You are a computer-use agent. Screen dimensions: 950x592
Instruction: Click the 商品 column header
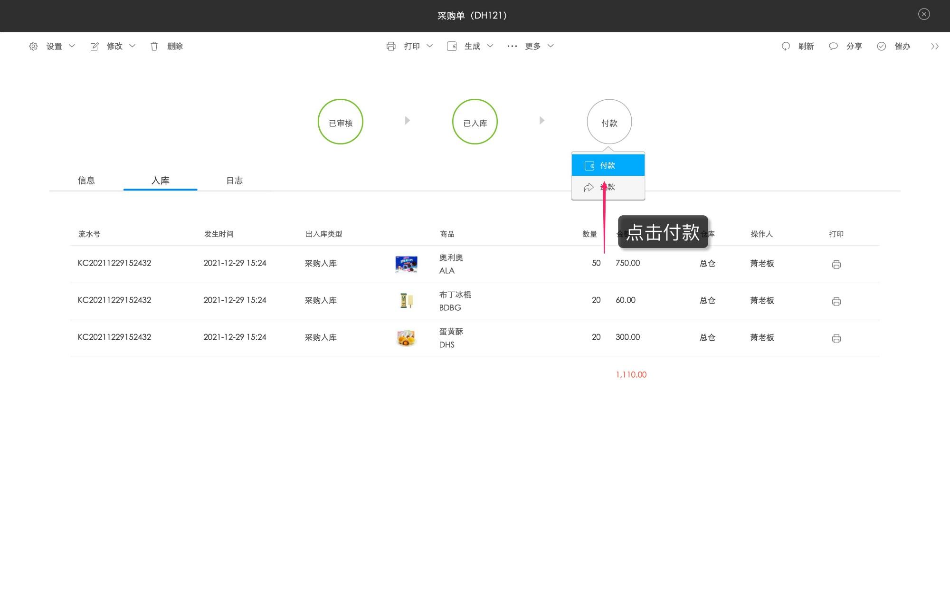click(x=447, y=234)
